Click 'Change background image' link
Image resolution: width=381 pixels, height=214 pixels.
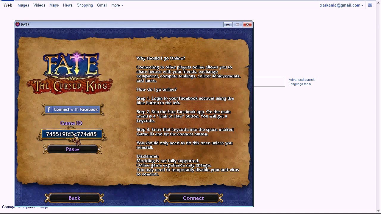click(x=25, y=207)
